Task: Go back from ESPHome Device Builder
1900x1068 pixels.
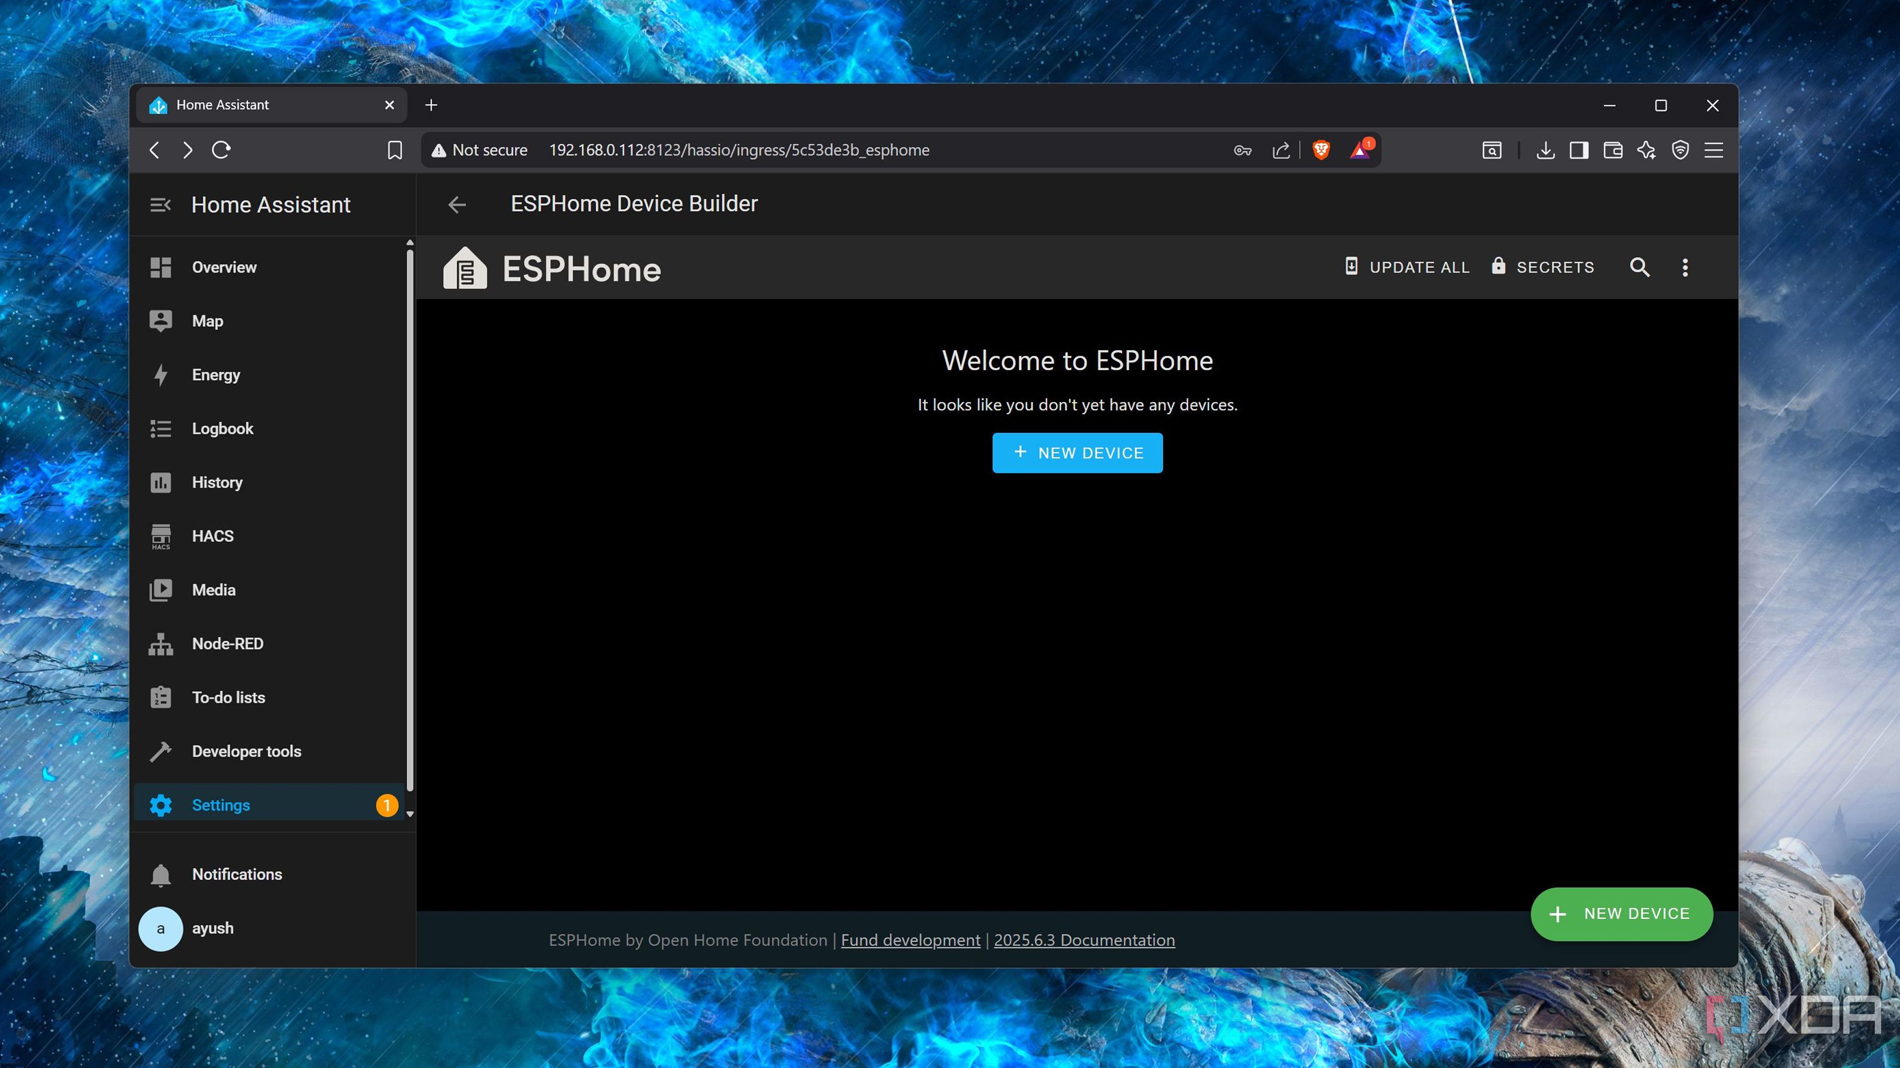Action: 457,205
